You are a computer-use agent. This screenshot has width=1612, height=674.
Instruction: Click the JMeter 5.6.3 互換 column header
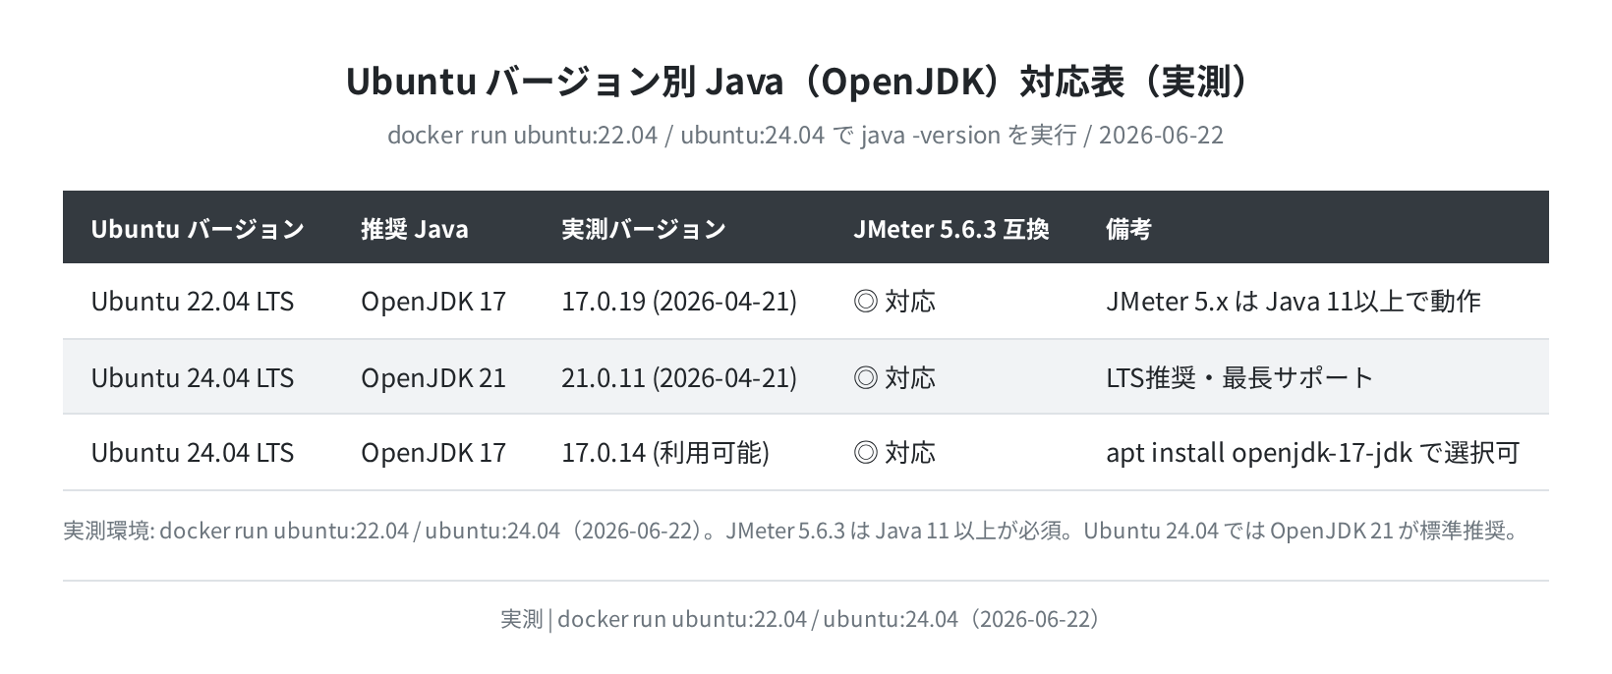[x=950, y=229]
